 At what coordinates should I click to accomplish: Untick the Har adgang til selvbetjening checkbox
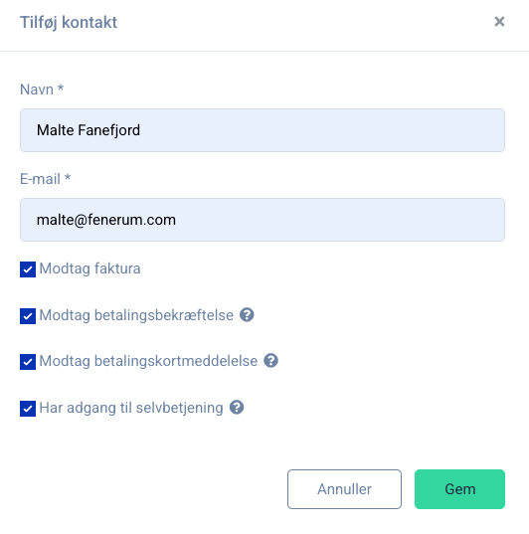pyautogui.click(x=28, y=409)
